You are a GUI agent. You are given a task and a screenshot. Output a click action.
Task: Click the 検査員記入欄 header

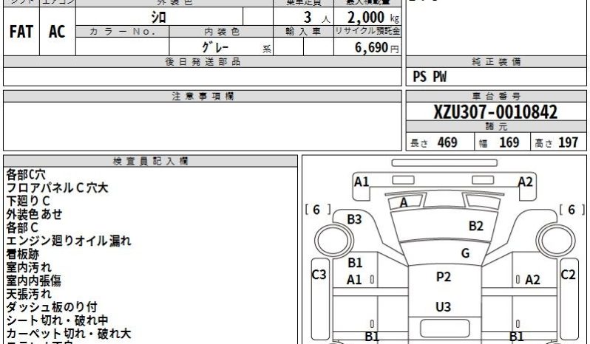tap(151, 161)
